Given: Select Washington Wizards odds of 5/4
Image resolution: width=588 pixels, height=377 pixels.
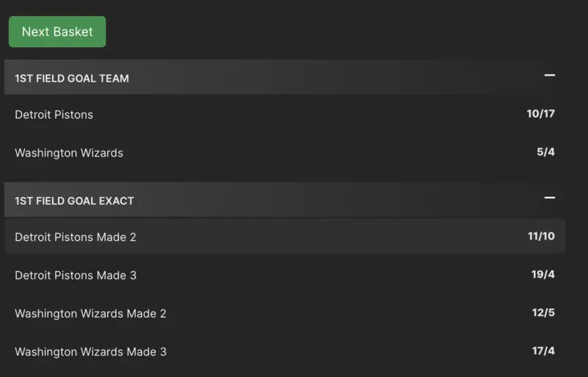Looking at the screenshot, I should pos(545,152).
